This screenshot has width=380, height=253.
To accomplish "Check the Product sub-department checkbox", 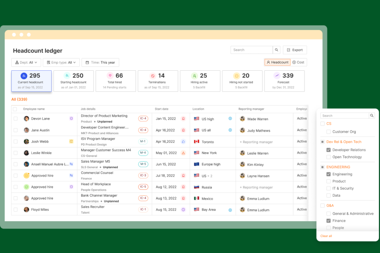I will point(328,181).
